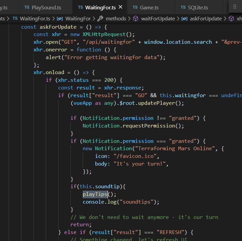Click the cube icon before waitForUpdate breadcrumb
This screenshot has height=241, width=242.
pos(136,19)
